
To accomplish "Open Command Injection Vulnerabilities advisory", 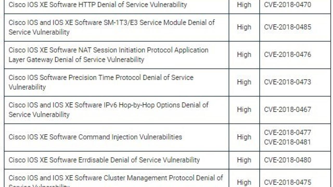I will tap(95, 137).
